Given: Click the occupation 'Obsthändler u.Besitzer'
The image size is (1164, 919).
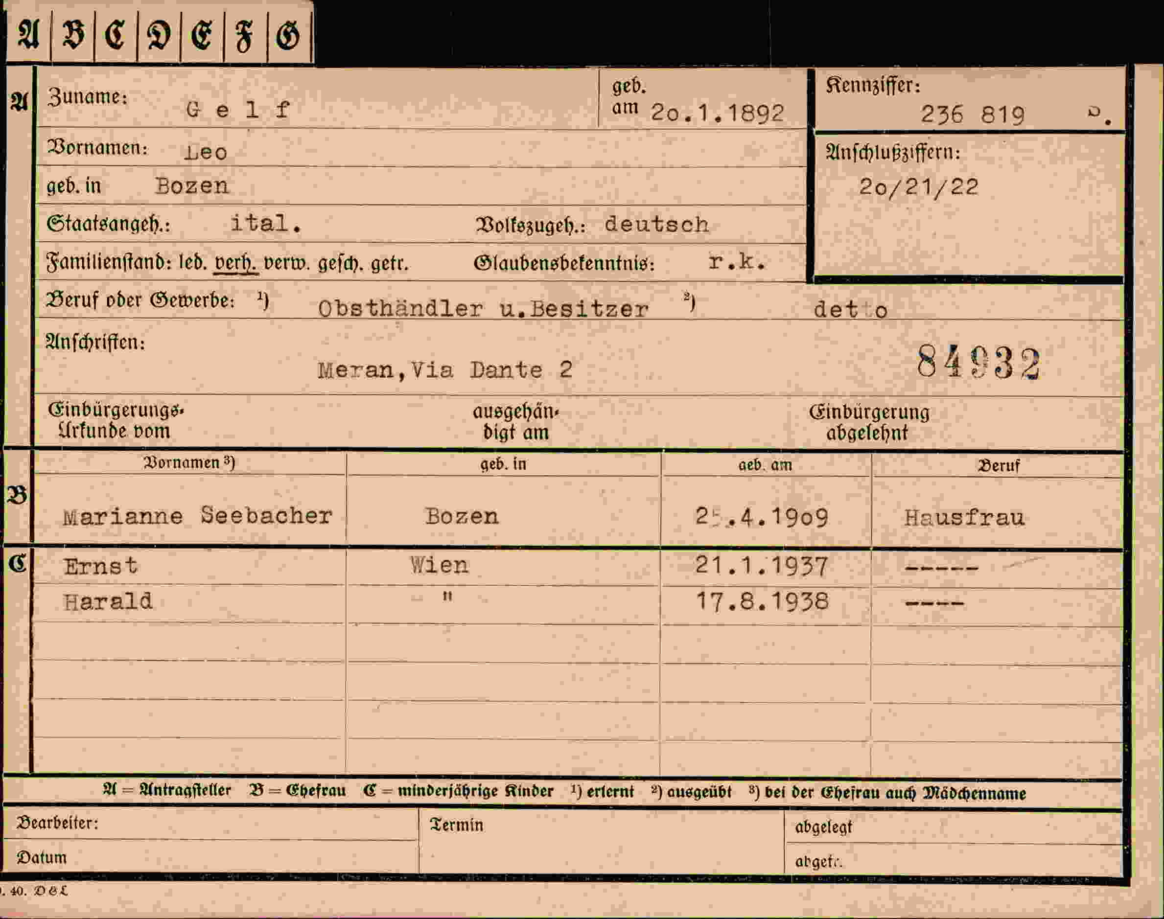Looking at the screenshot, I should [483, 309].
